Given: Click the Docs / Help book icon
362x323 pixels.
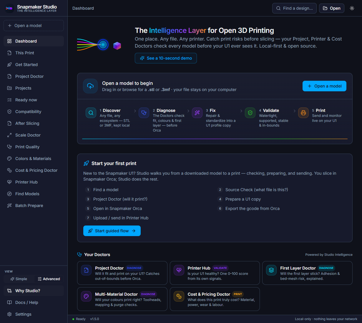Looking at the screenshot, I should (9, 302).
